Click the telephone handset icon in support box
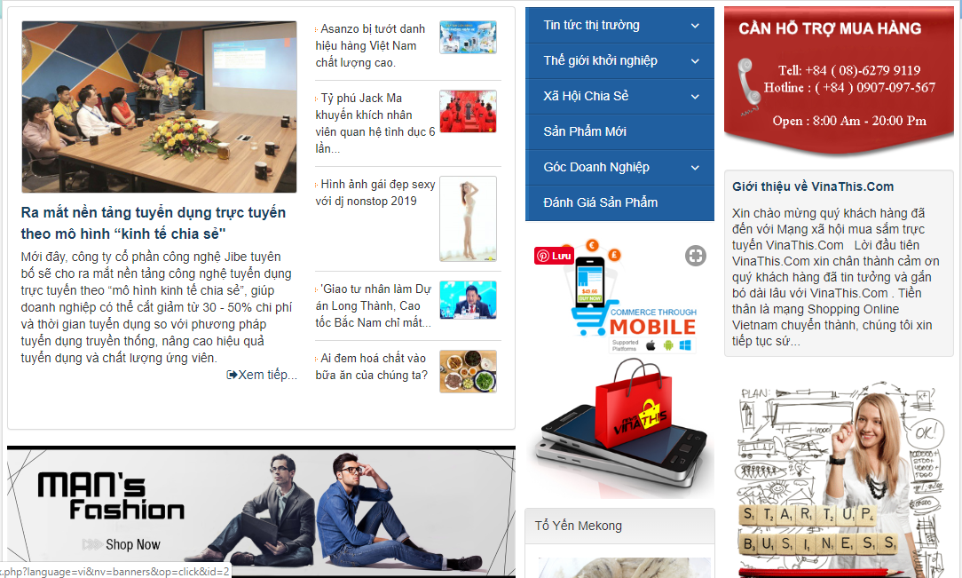 (x=748, y=86)
